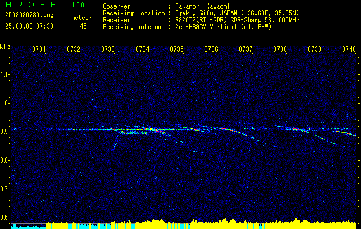Click the 0739 time marker

click(315, 49)
